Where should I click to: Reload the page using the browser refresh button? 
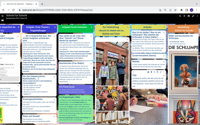point(15,10)
